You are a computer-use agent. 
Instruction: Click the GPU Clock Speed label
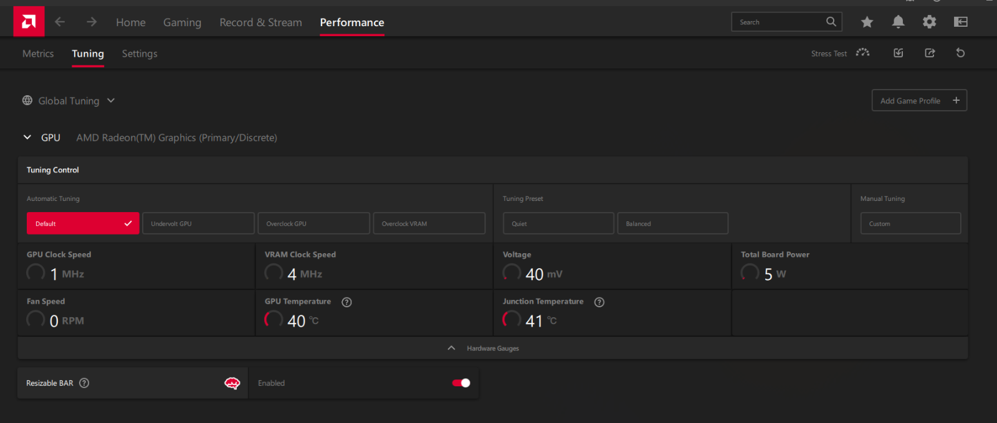(x=59, y=254)
